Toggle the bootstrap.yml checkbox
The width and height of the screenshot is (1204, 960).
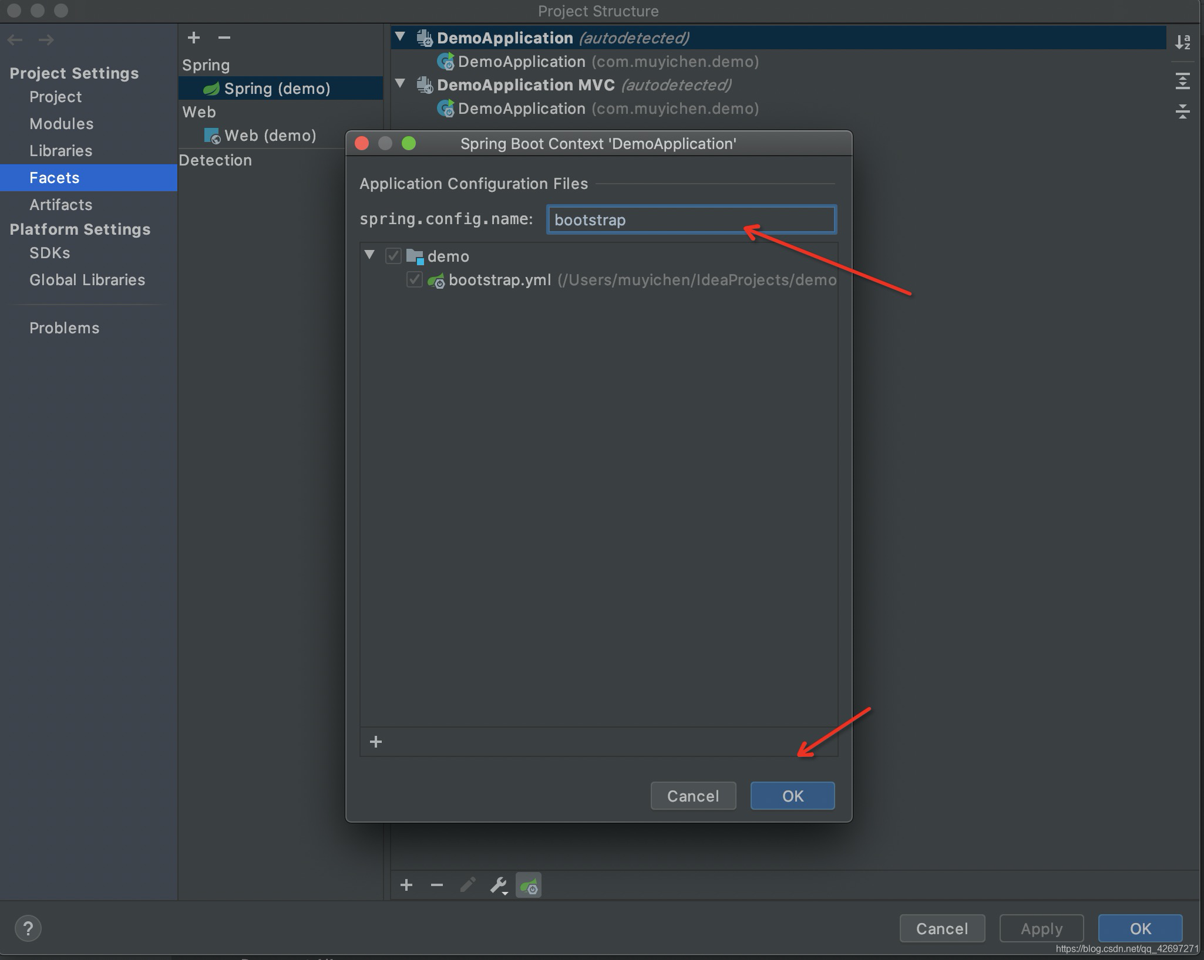[x=414, y=280]
